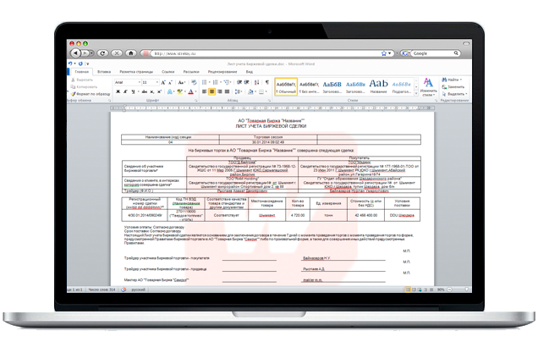538x353 pixels.
Task: Grow font size with the large A button
Action: click(x=163, y=82)
